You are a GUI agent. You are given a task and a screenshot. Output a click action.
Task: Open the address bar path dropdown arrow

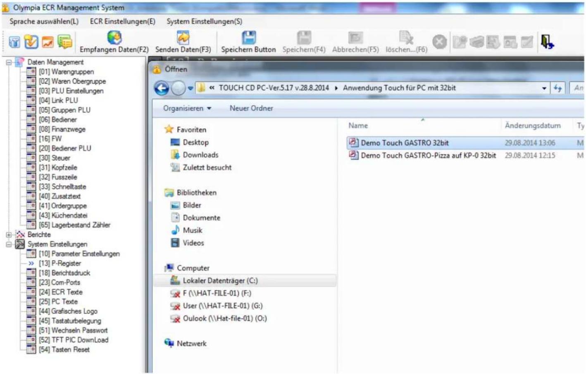pyautogui.click(x=544, y=88)
